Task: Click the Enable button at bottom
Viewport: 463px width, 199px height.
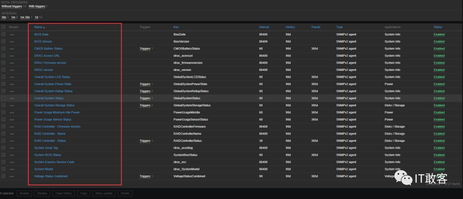Action: point(24,193)
